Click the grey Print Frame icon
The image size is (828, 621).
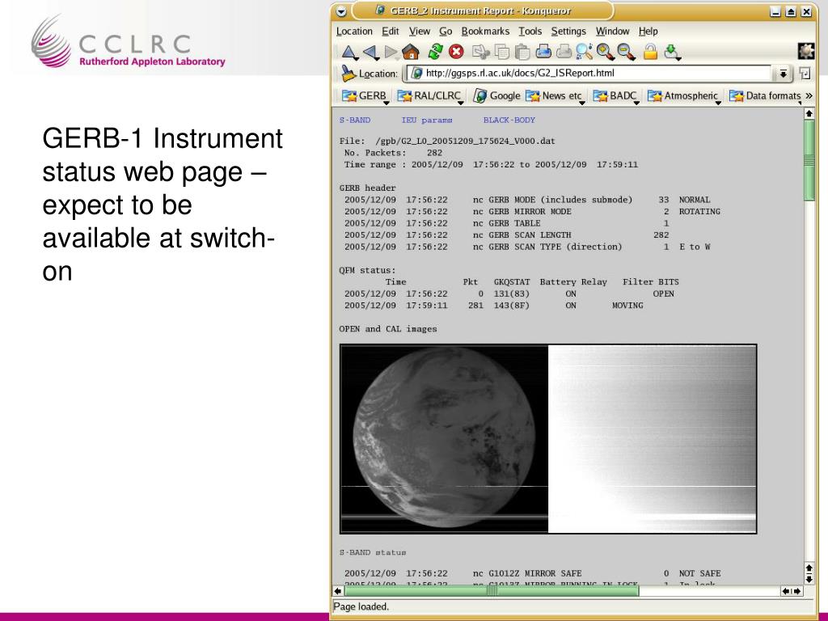[x=564, y=52]
